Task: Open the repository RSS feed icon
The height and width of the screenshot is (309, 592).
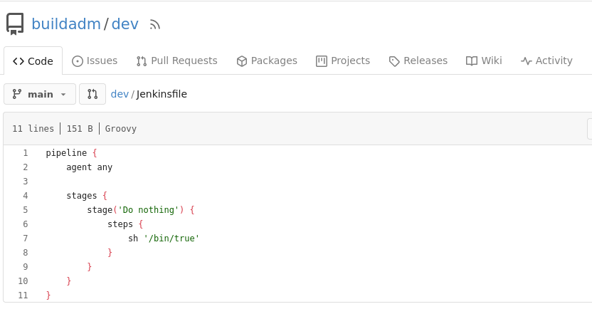Action: click(155, 24)
